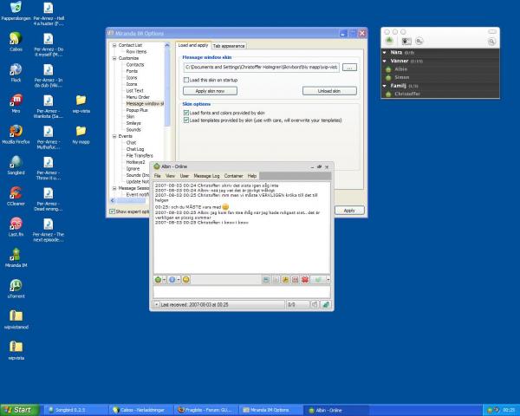Viewport: 520px width, 416px height.
Task: Switch to Cabos taskbar button
Action: (x=141, y=410)
